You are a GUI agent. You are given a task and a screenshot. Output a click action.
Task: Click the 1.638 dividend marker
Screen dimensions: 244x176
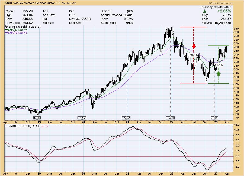(x=37, y=118)
